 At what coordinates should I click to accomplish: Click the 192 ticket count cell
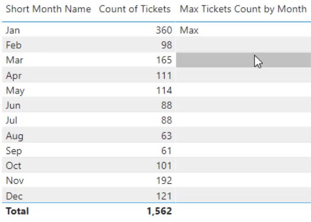pyautogui.click(x=164, y=181)
